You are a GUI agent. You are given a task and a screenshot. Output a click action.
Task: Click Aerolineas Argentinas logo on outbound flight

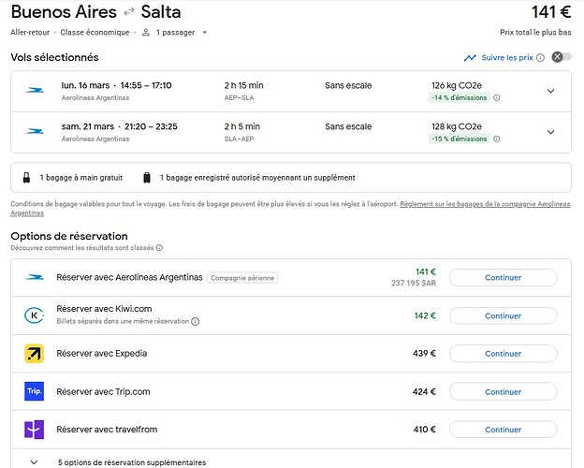[x=35, y=90]
